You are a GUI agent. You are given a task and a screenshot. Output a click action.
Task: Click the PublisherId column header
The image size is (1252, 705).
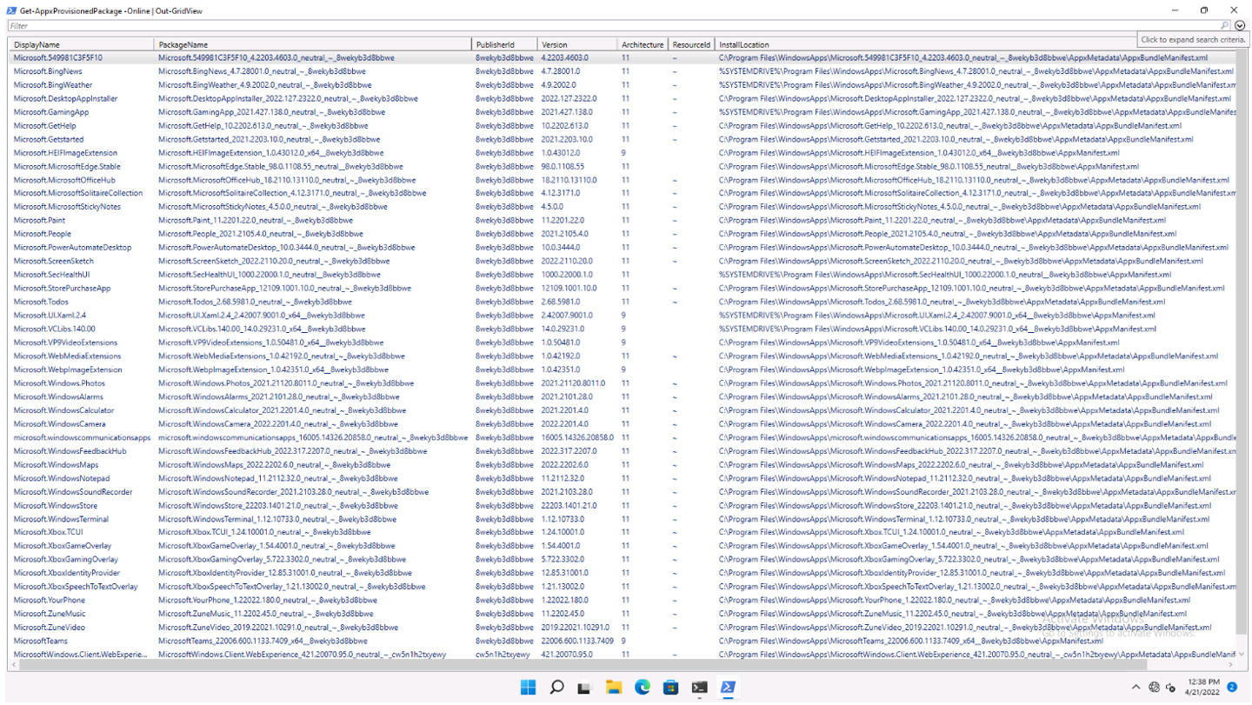coord(504,44)
